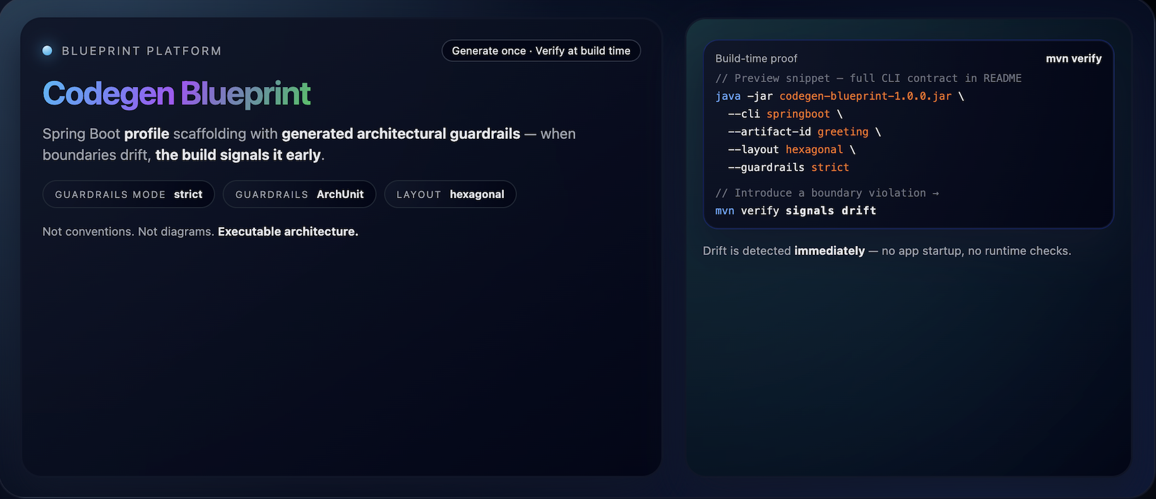The image size is (1156, 499).
Task: Click the '--cli springboot' code line
Action: [x=785, y=114]
